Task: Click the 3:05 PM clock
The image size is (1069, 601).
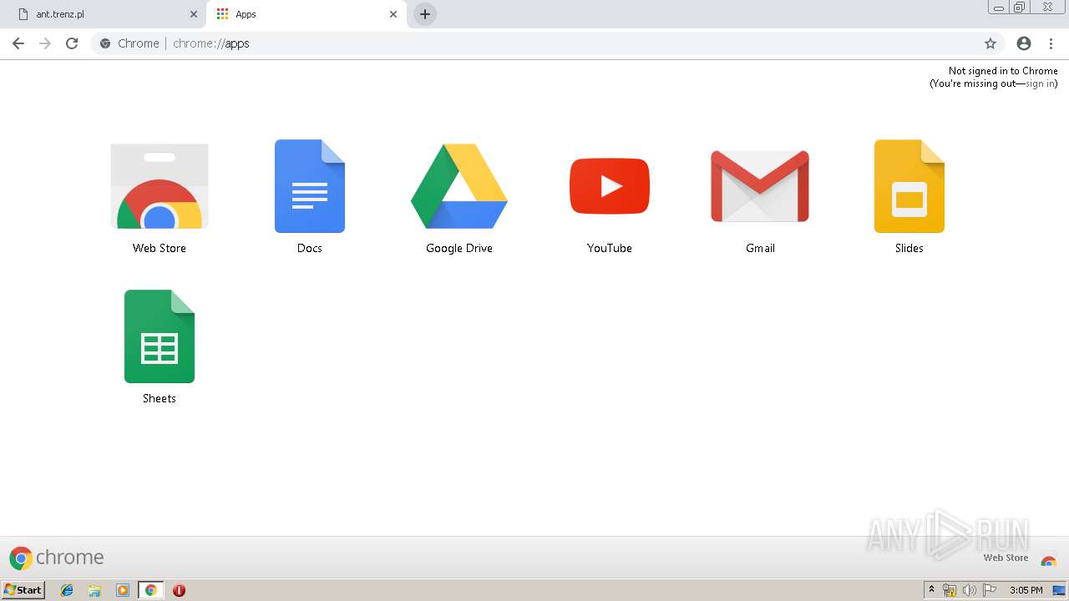Action: click(x=1026, y=590)
